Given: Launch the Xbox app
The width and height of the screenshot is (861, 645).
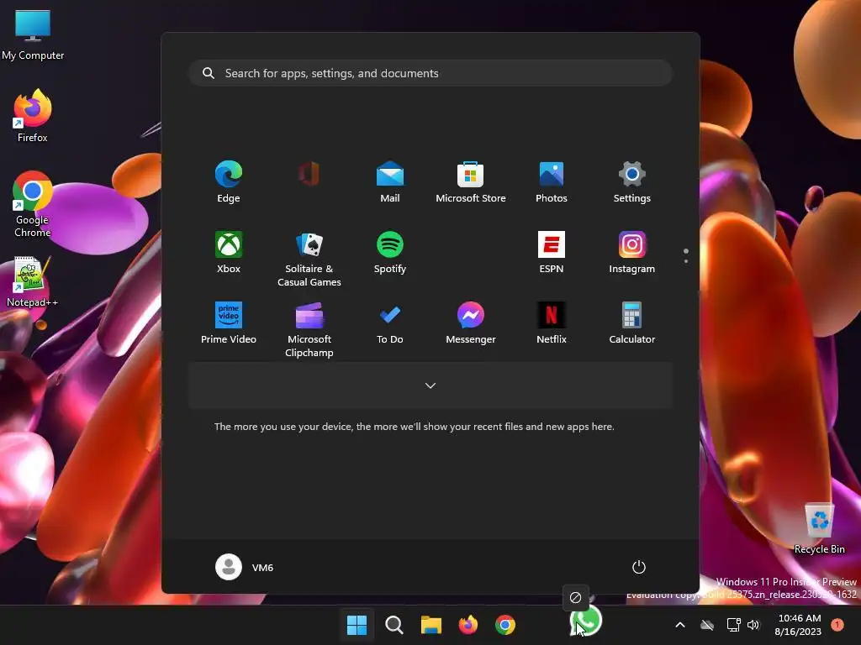Looking at the screenshot, I should [229, 252].
